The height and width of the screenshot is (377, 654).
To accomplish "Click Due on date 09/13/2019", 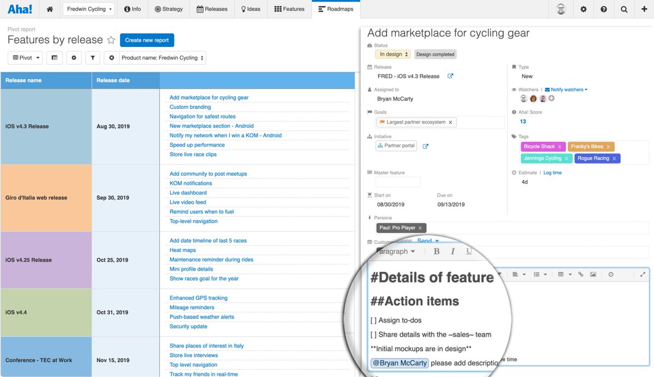I will tap(451, 204).
